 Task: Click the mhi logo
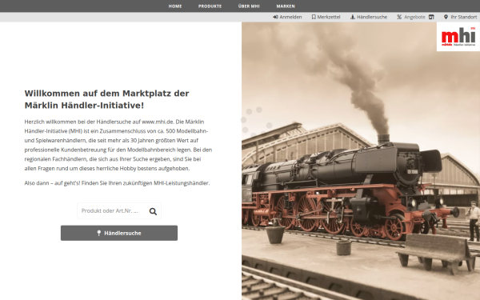[458, 37]
